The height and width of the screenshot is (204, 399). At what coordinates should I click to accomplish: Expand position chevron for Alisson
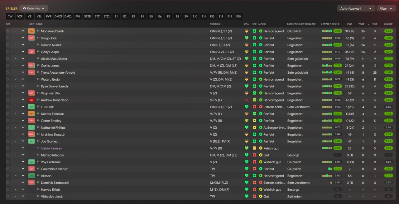(23, 176)
